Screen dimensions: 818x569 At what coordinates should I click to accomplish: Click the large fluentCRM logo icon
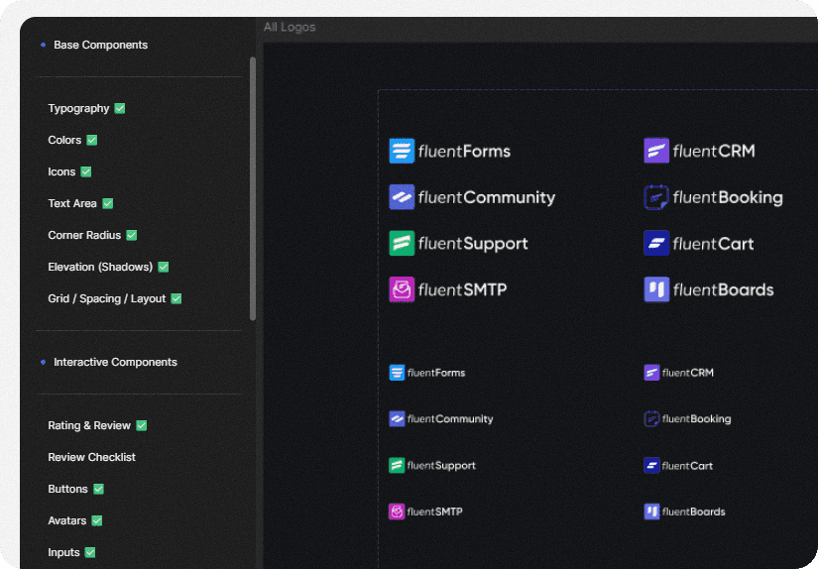pos(656,151)
